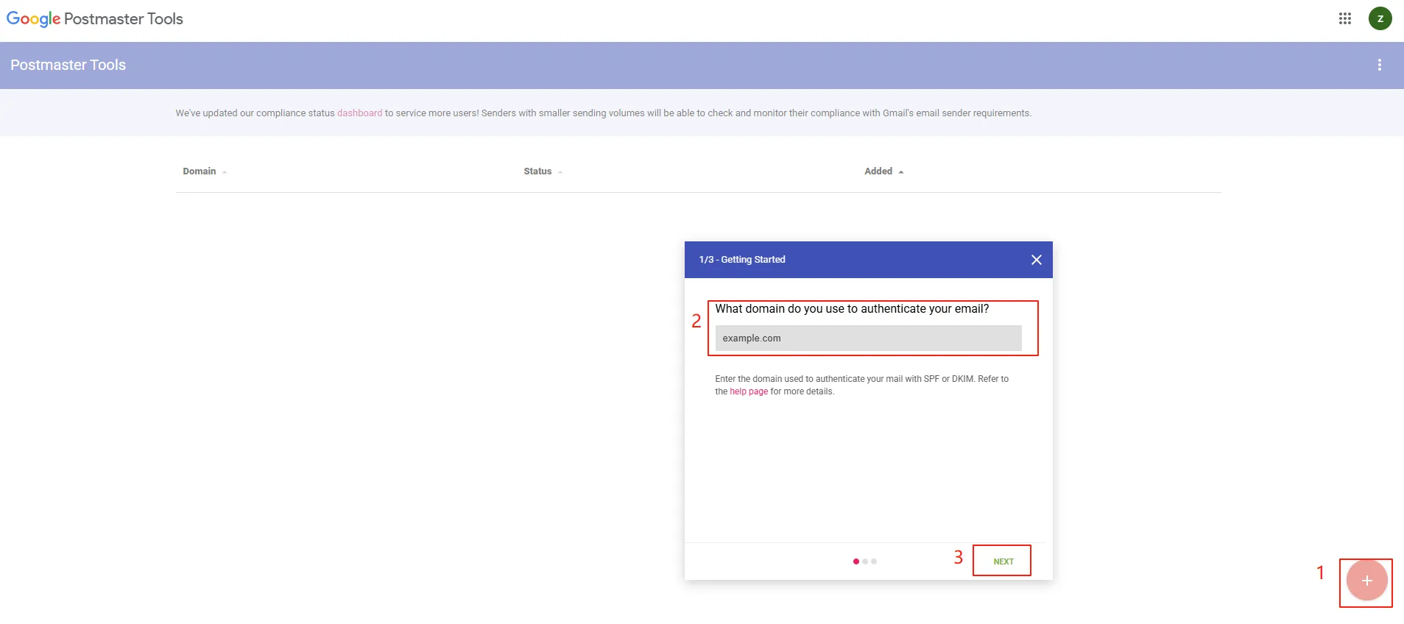The width and height of the screenshot is (1404, 624).
Task: Sort the table by Domain column
Action: click(x=205, y=171)
